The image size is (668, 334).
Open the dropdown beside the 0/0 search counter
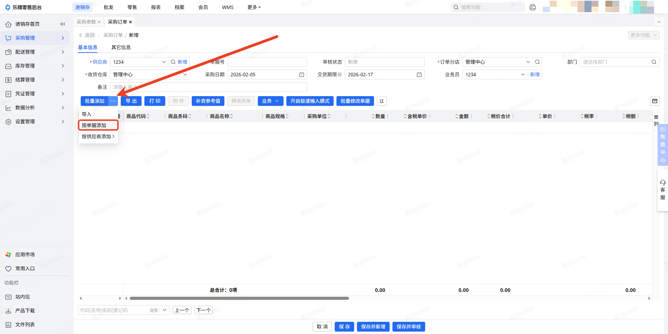[165, 310]
